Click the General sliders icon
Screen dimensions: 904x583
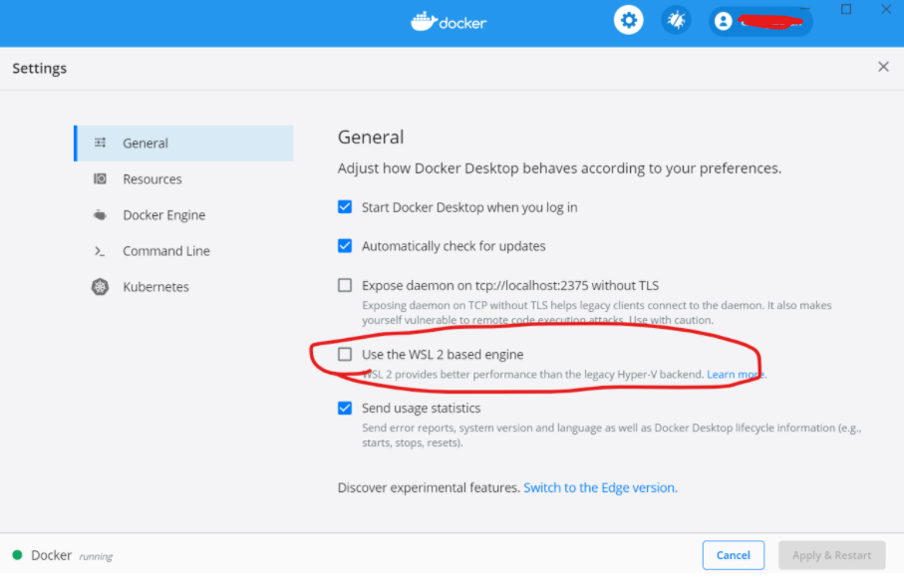101,143
